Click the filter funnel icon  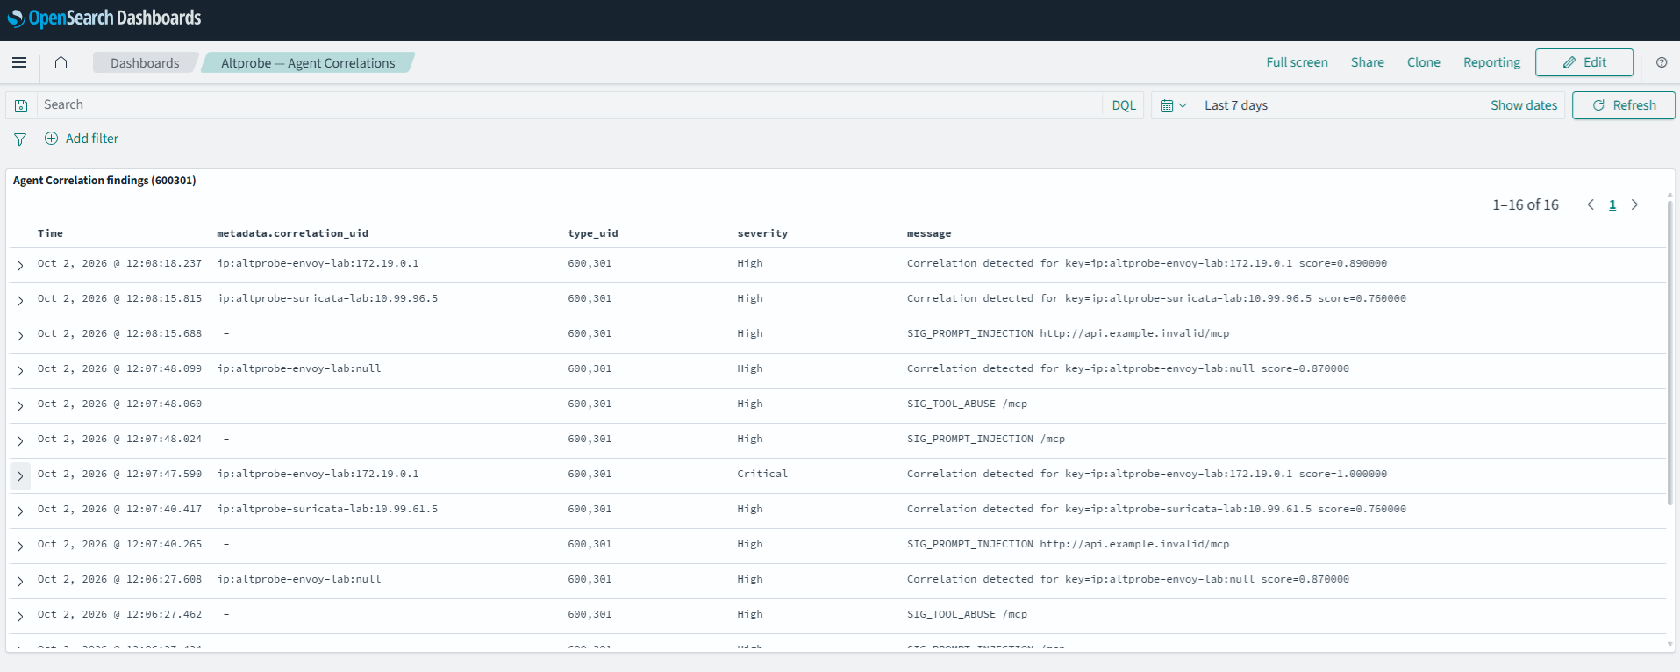20,139
